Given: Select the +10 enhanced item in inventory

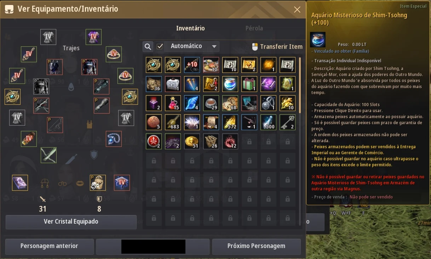Looking at the screenshot, I should coord(192,65).
